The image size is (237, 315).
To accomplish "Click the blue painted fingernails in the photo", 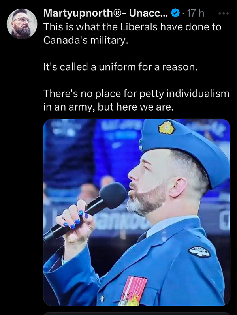I will (x=76, y=219).
